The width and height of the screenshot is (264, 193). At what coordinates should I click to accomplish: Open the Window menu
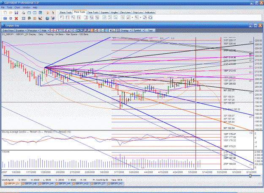(x=26, y=8)
